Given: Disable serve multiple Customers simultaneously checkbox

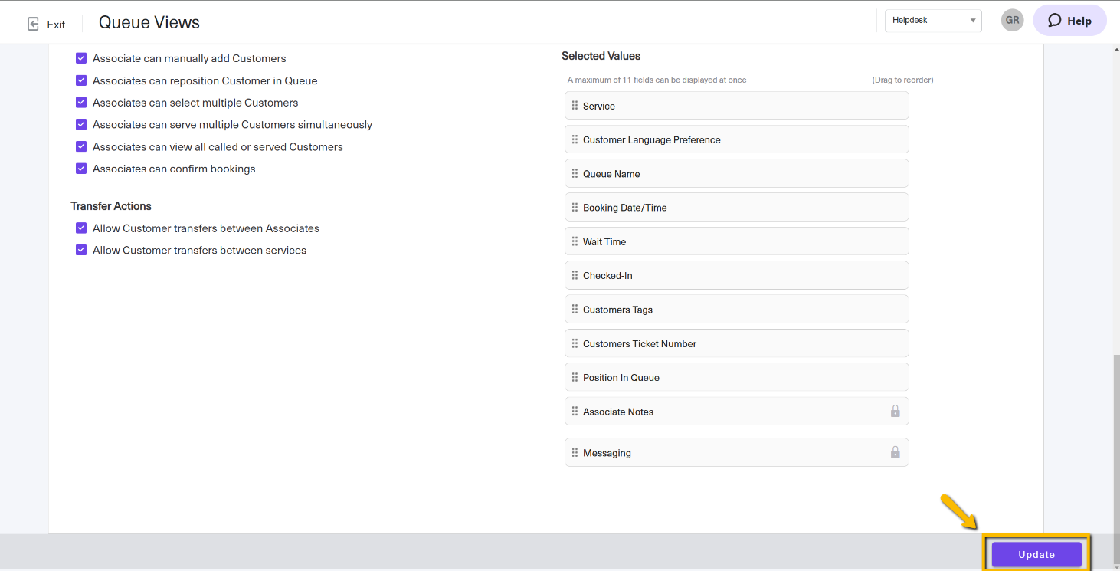Looking at the screenshot, I should coord(81,124).
